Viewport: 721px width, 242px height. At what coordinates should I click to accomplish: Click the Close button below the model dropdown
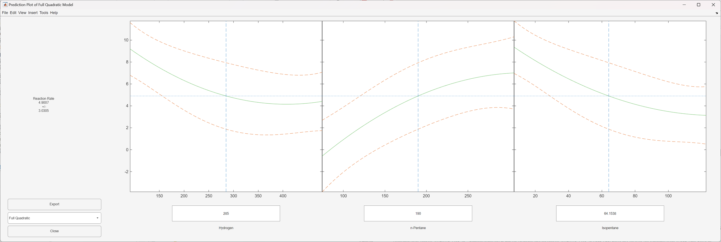point(54,231)
